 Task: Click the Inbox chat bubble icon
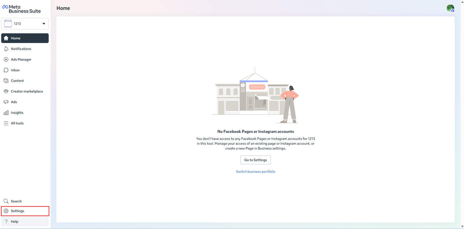(x=6, y=70)
